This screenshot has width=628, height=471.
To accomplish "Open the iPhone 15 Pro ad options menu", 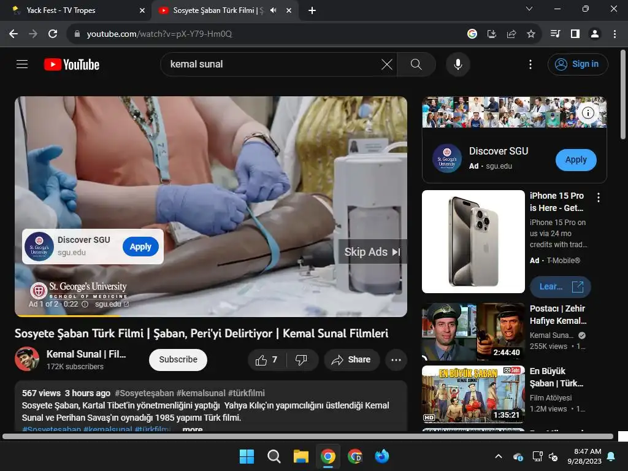I will click(599, 197).
